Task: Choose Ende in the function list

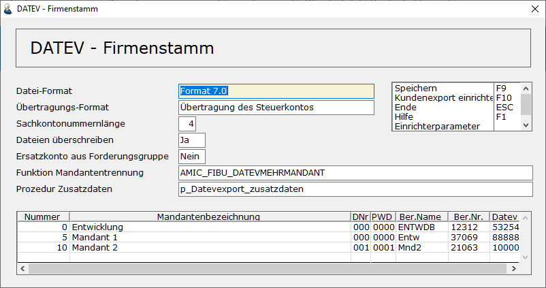Action: click(x=443, y=108)
